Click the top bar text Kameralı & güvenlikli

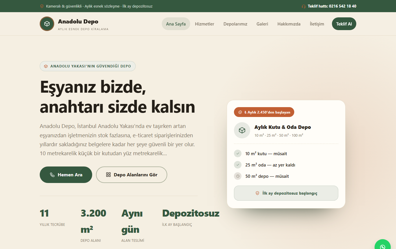point(64,6)
